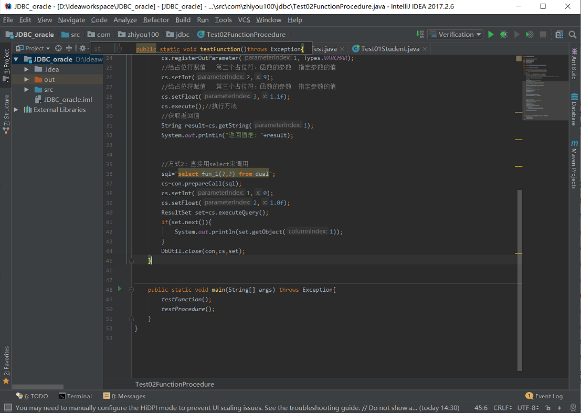This screenshot has width=581, height=413.
Task: Click run gutter arrow beside main method
Action: pyautogui.click(x=119, y=289)
